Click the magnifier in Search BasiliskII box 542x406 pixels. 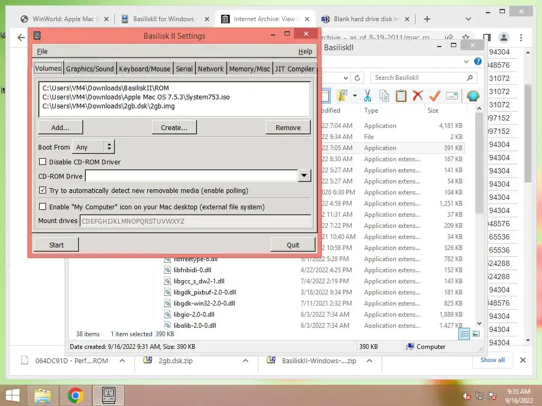(469, 78)
